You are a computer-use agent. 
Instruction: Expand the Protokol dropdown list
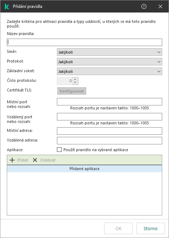(110, 62)
